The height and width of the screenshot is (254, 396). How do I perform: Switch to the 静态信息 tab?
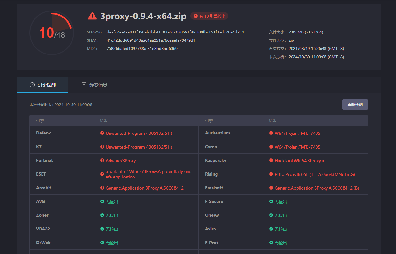pyautogui.click(x=94, y=85)
